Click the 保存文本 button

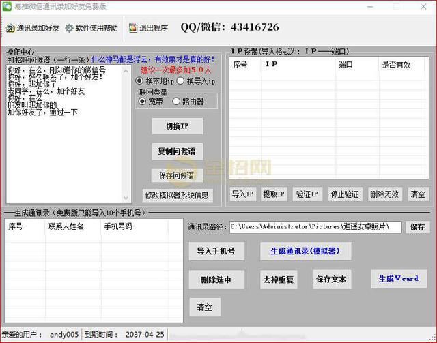(x=331, y=280)
